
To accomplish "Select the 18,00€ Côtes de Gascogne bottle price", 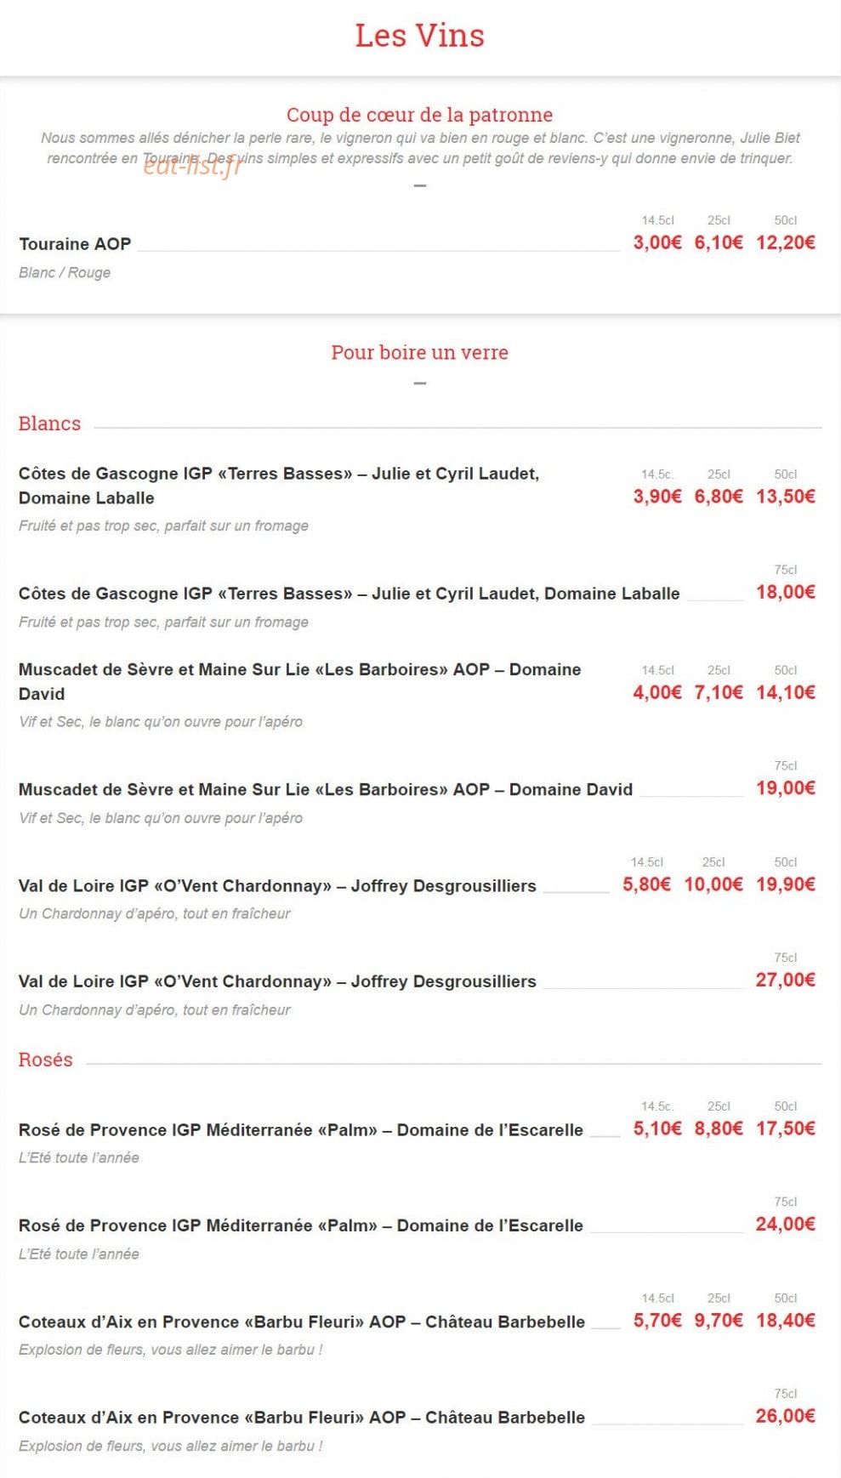I will pyautogui.click(x=786, y=592).
